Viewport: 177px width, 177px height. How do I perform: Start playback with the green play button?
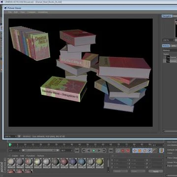[93, 150]
